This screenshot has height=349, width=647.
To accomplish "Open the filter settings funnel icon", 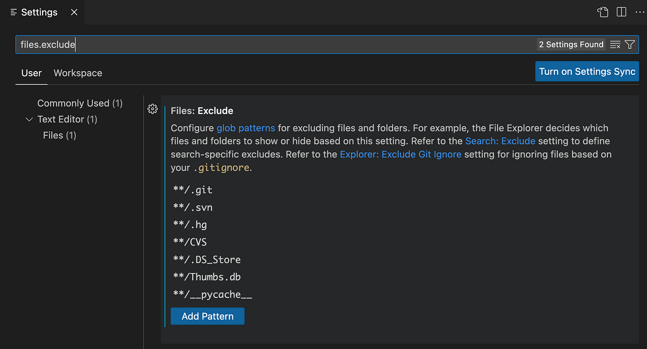I will pos(630,44).
